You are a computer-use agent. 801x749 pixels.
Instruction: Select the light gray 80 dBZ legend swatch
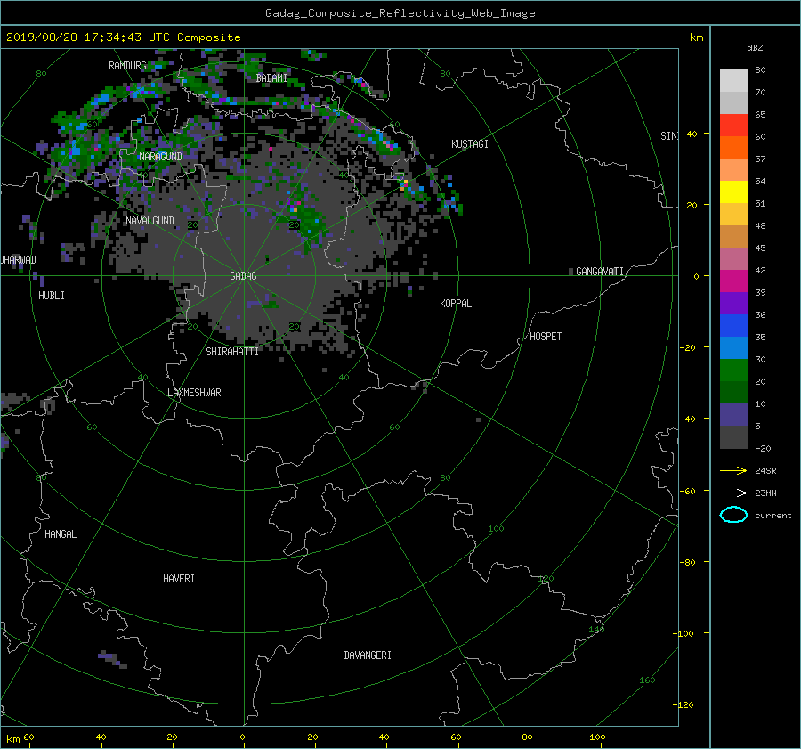(733, 81)
